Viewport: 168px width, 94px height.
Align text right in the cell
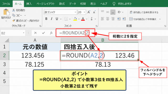point(113,19)
